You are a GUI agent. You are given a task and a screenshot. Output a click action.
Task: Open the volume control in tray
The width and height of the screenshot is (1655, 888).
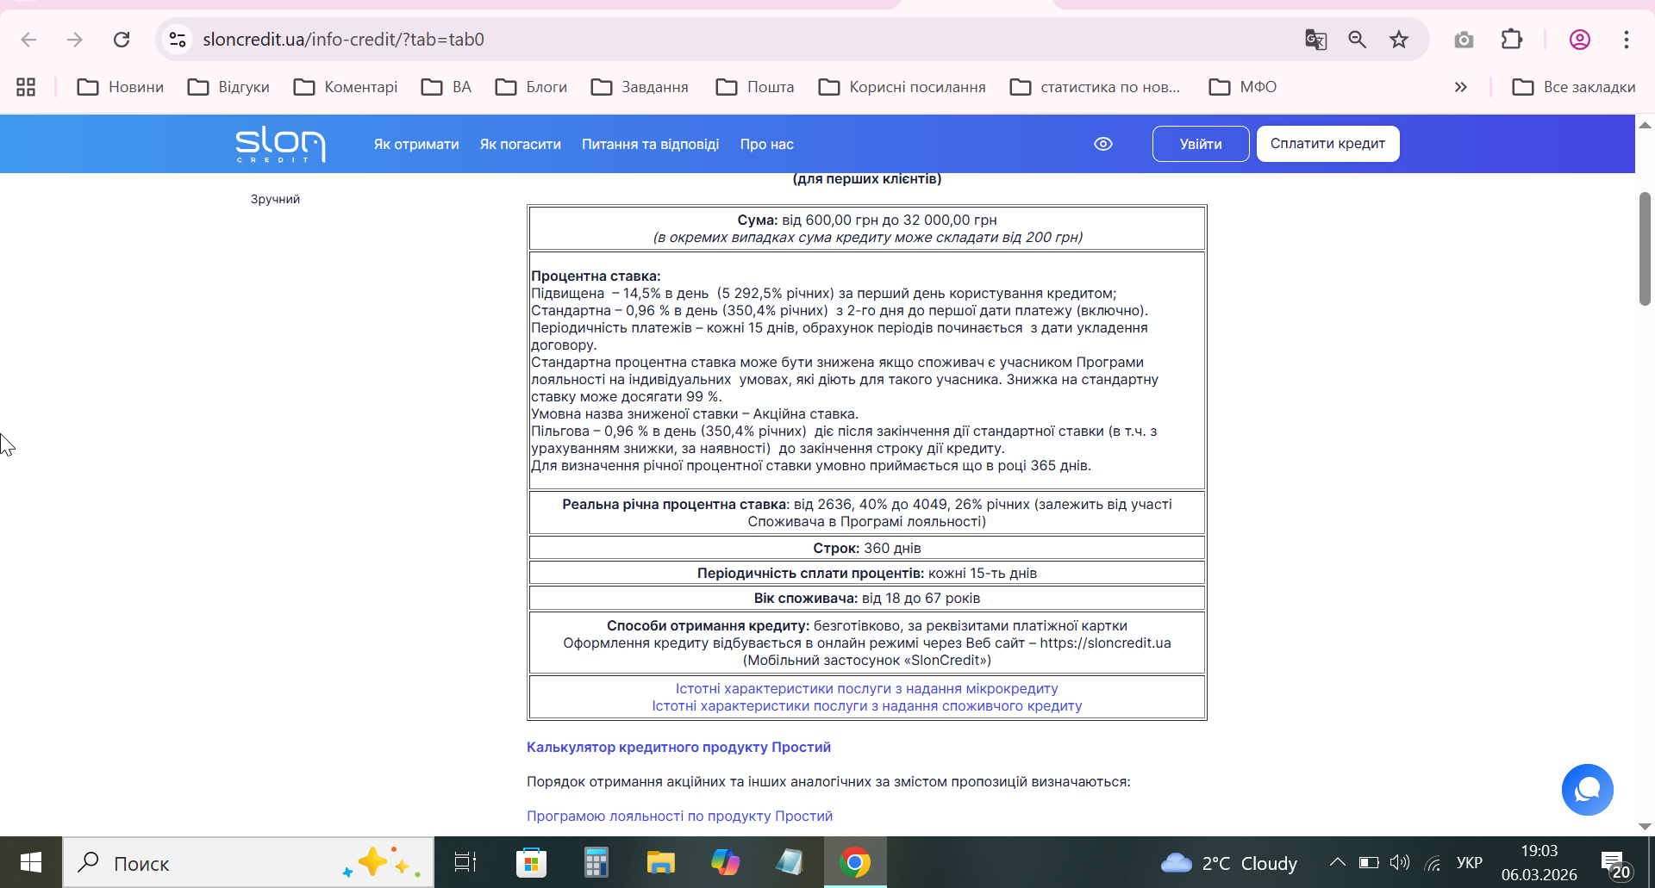coord(1400,862)
